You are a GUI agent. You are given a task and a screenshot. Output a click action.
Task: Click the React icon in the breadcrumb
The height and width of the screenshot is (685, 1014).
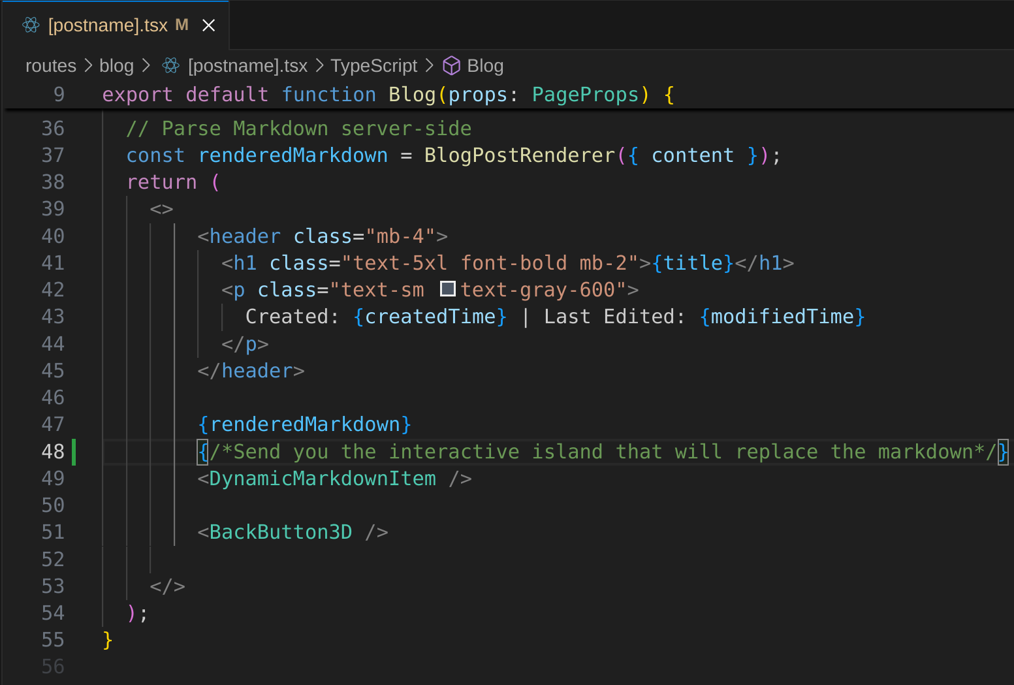tap(171, 65)
